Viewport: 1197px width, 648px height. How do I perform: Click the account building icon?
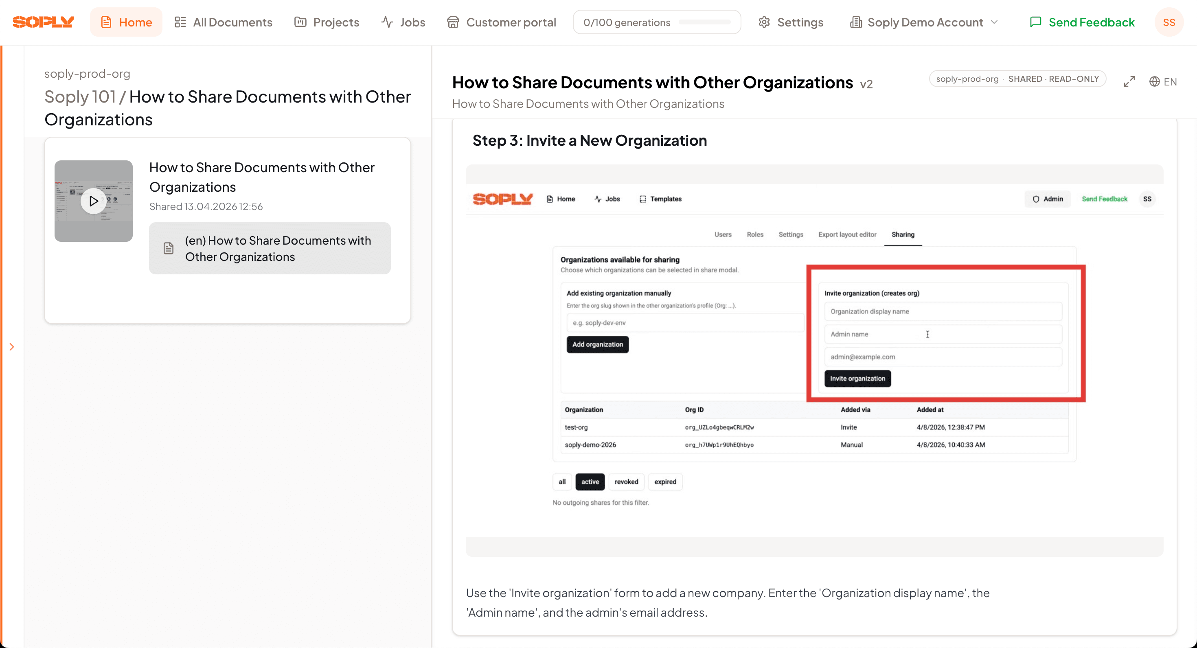(x=856, y=22)
